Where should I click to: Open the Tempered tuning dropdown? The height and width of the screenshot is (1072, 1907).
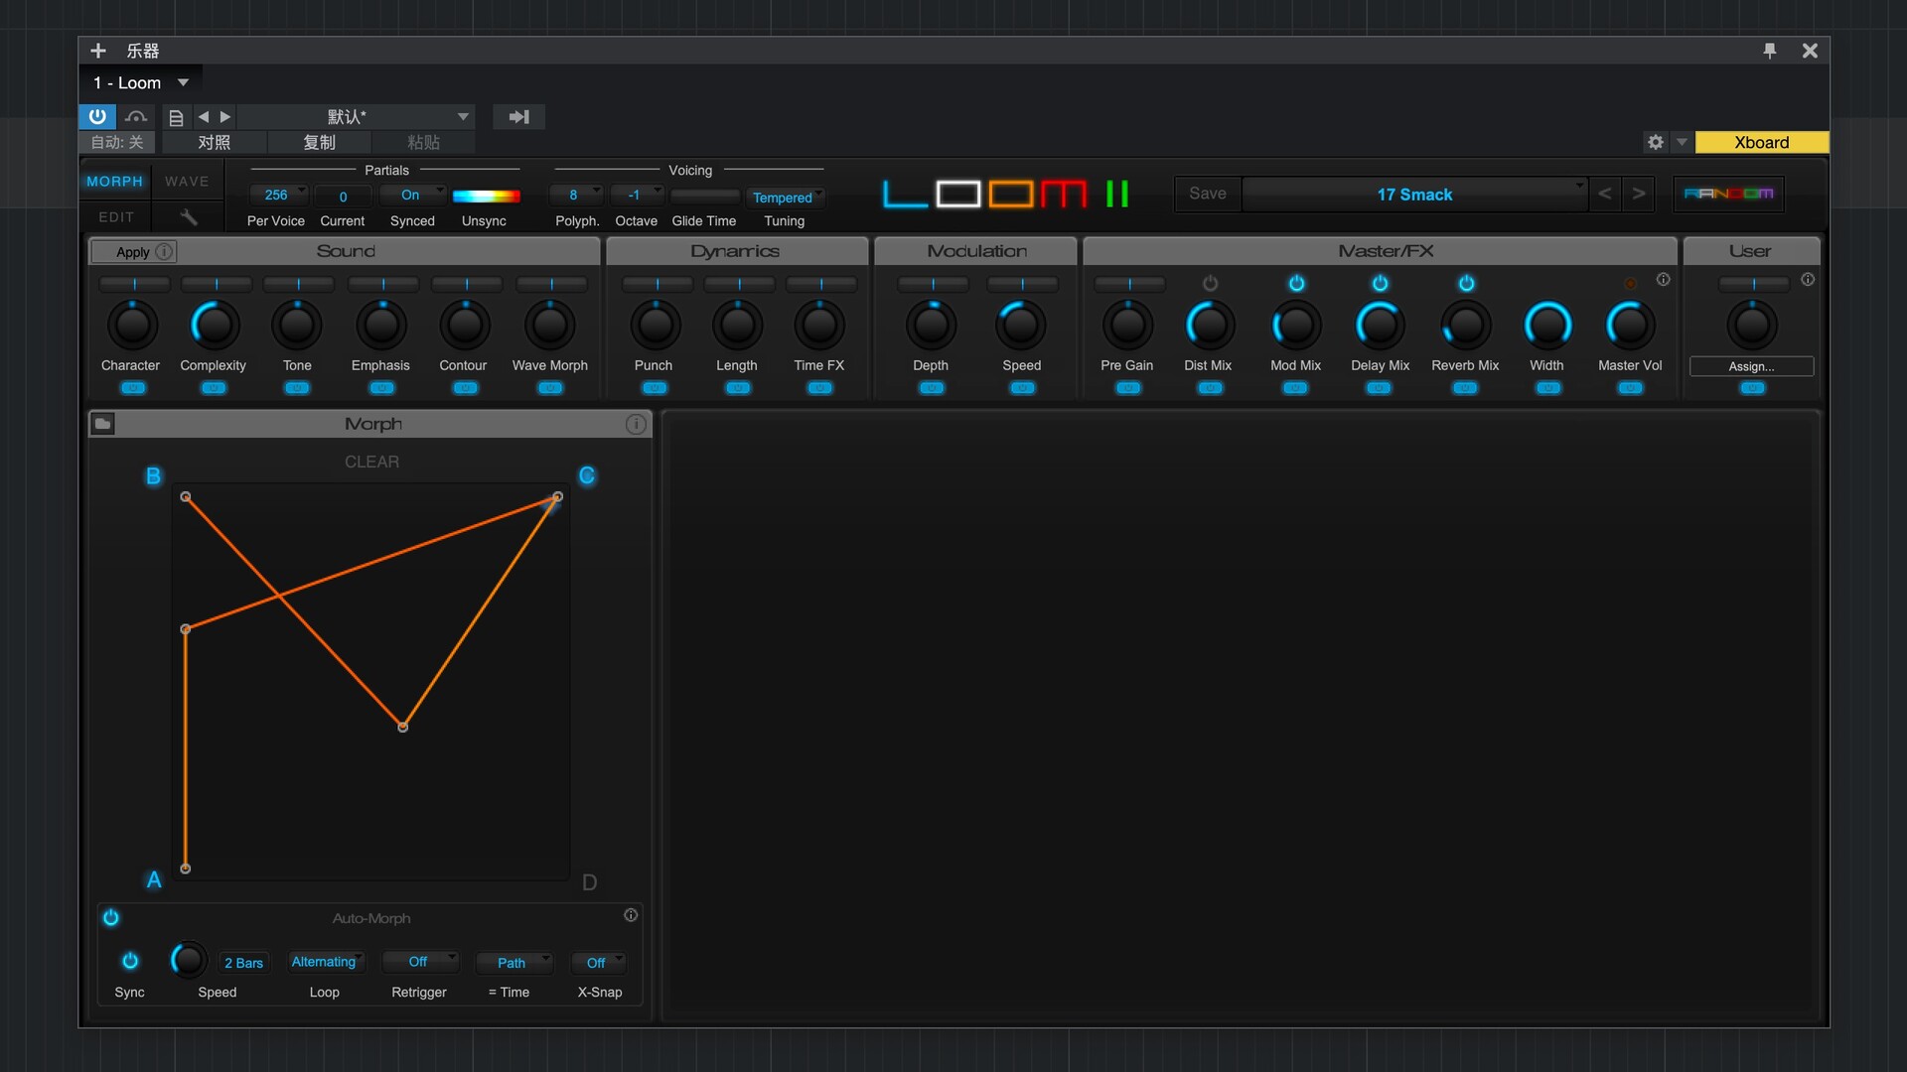tap(785, 198)
